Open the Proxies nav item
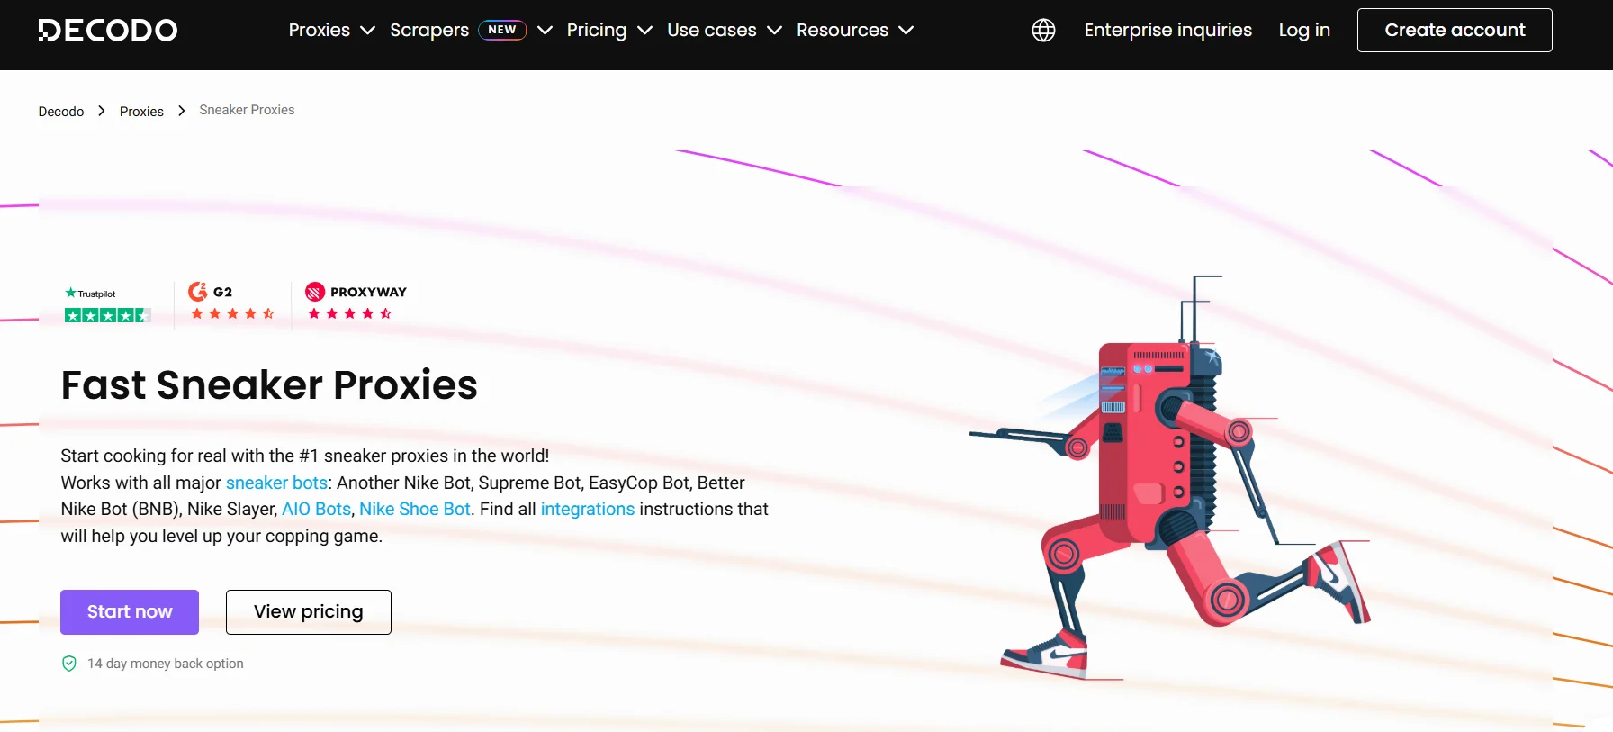The image size is (1613, 732). 320,30
